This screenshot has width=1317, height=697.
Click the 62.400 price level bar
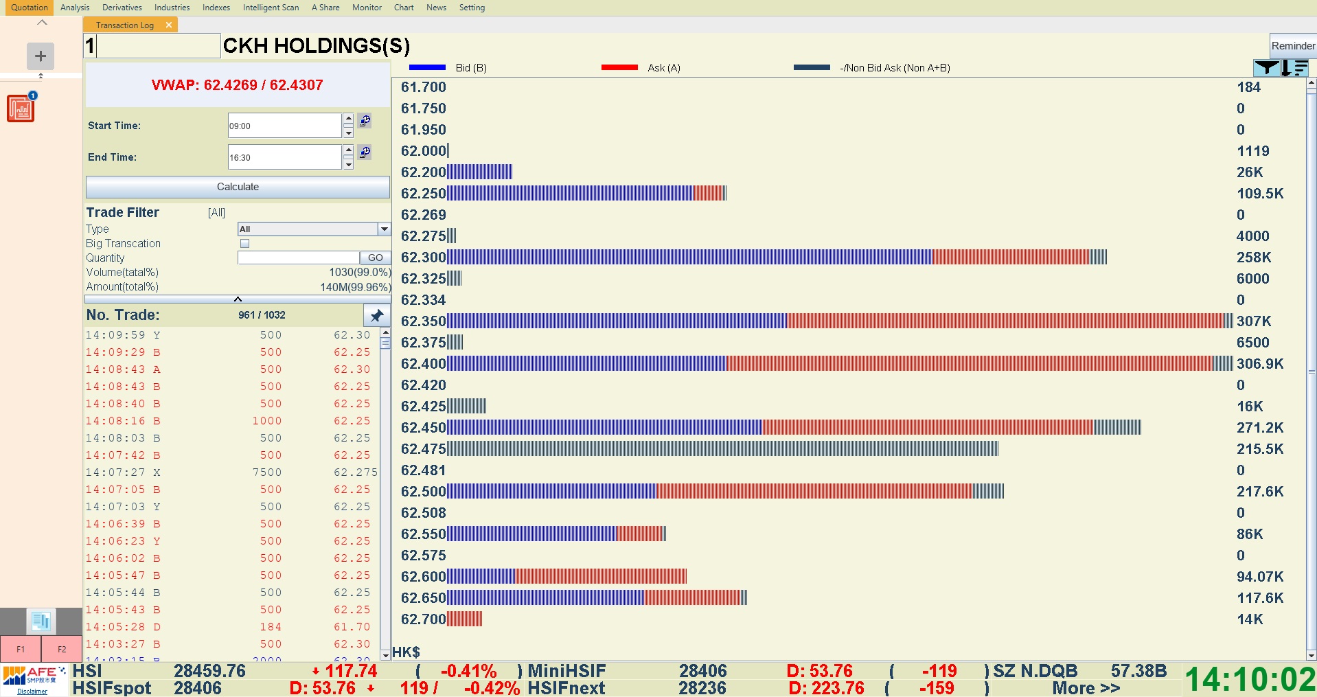point(840,363)
